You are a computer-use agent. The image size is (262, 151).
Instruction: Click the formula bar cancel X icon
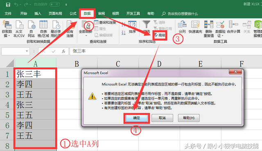[43, 51]
